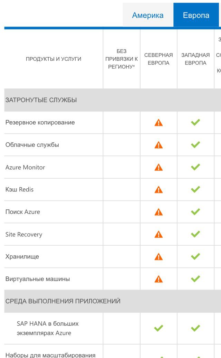Click green checkmark for Резервное копирование

195,122
